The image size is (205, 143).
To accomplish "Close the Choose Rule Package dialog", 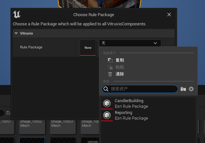I will (x=169, y=14).
